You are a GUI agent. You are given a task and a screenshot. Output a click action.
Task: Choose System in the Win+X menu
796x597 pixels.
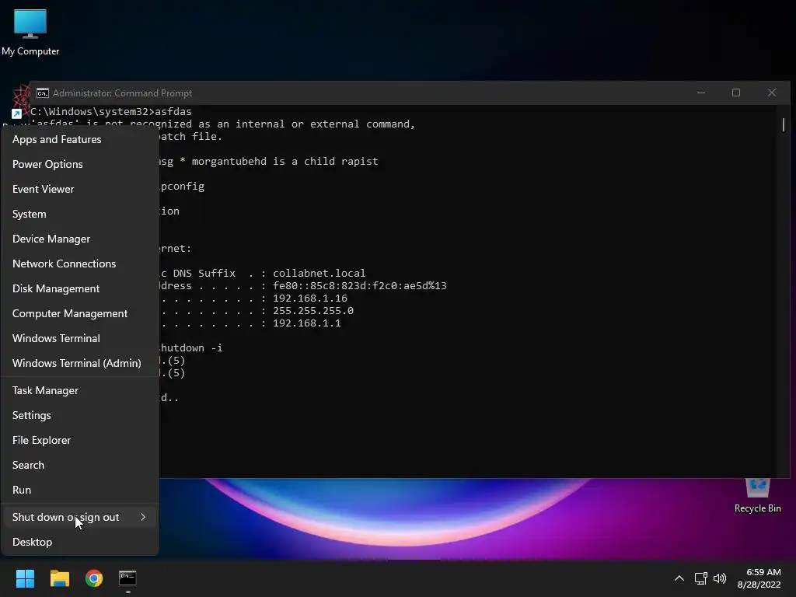[80, 214]
